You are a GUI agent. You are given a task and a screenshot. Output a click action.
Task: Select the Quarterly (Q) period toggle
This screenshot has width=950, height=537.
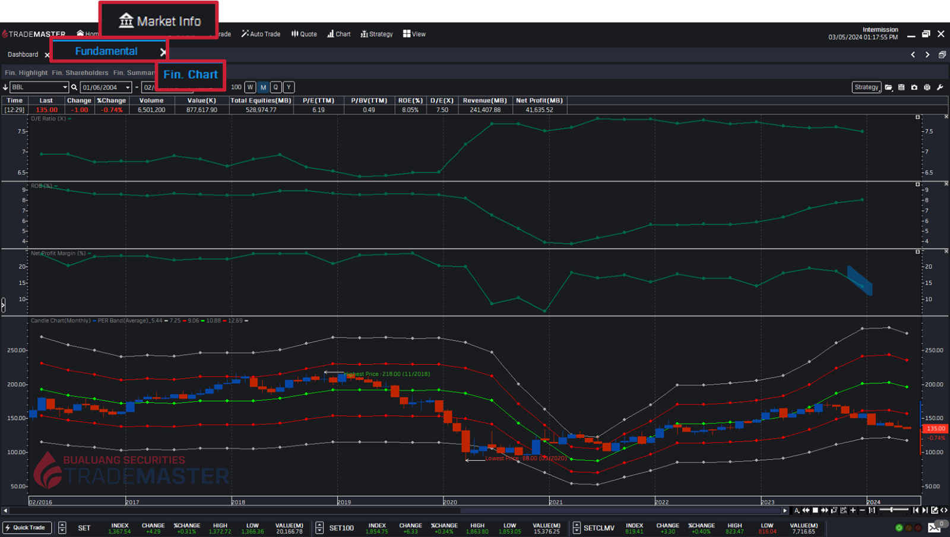pyautogui.click(x=275, y=87)
